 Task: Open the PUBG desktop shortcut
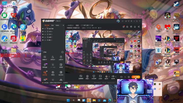point(176,17)
